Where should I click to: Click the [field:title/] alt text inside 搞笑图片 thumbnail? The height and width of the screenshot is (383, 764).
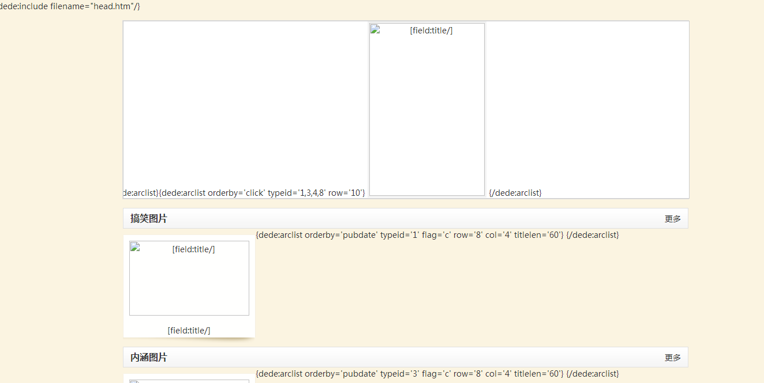coord(193,249)
